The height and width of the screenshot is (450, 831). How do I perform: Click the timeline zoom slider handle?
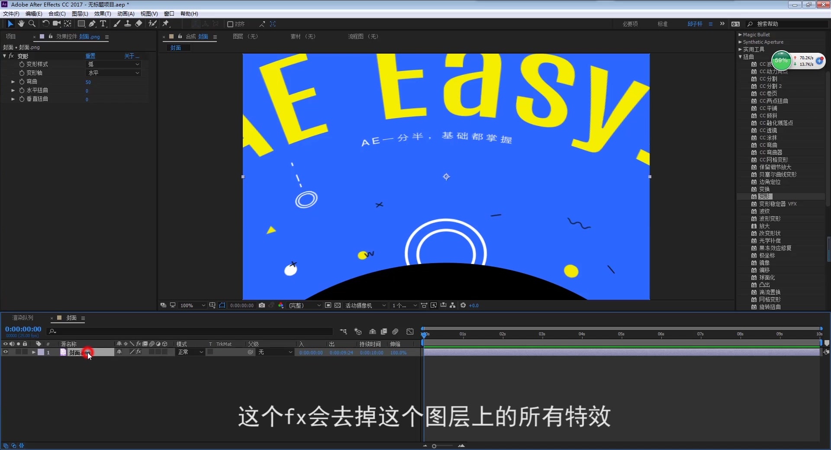tap(434, 446)
